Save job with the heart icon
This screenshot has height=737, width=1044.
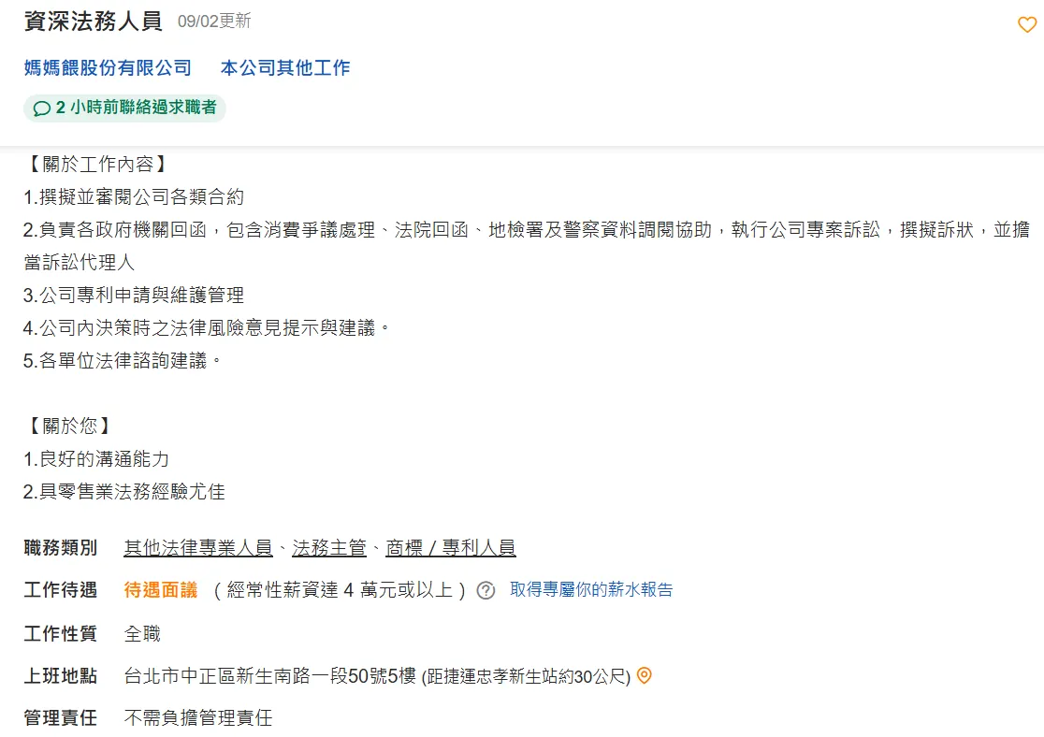(x=1026, y=25)
